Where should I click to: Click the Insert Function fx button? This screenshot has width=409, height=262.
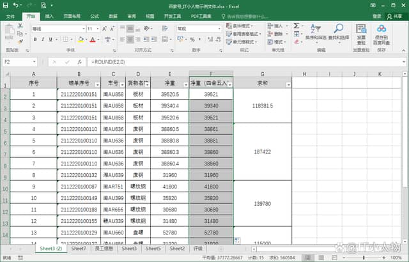pyautogui.click(x=79, y=62)
